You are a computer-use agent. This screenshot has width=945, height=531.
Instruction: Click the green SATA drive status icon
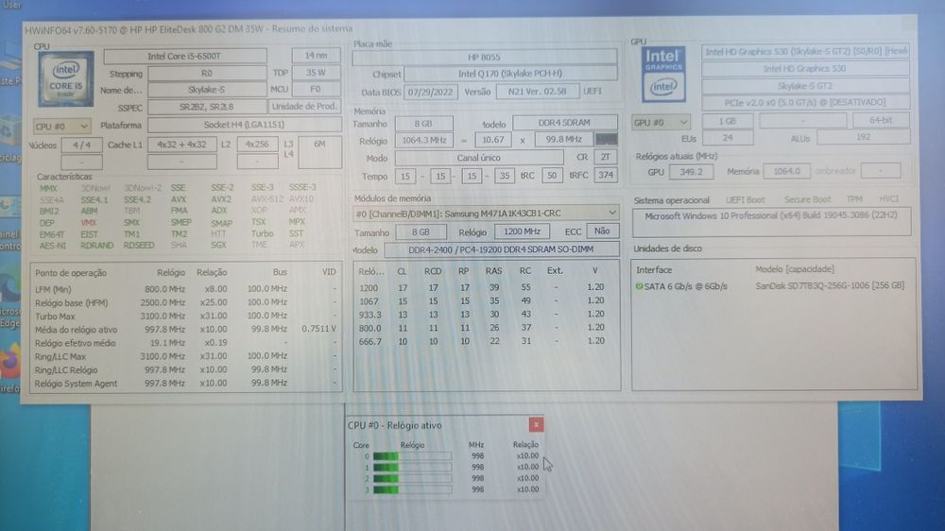click(x=639, y=286)
